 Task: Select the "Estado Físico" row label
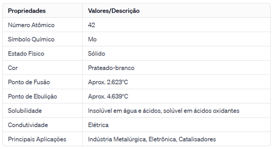coord(26,54)
